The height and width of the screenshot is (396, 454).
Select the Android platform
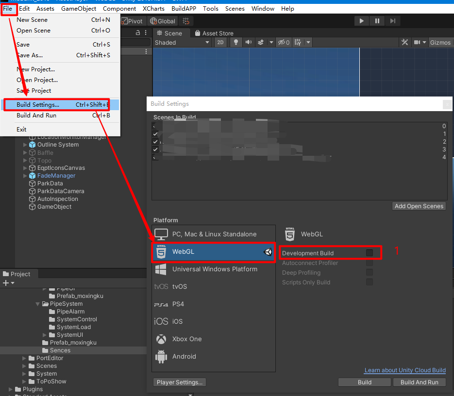[214, 356]
